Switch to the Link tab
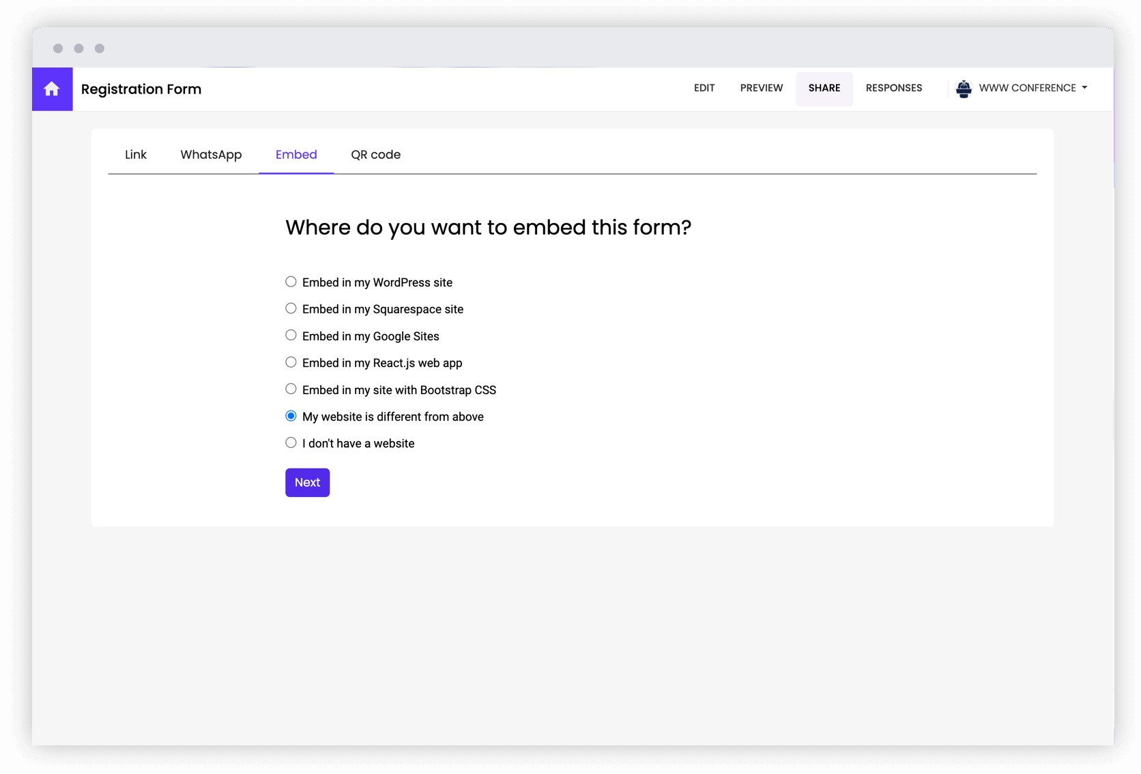 point(135,155)
